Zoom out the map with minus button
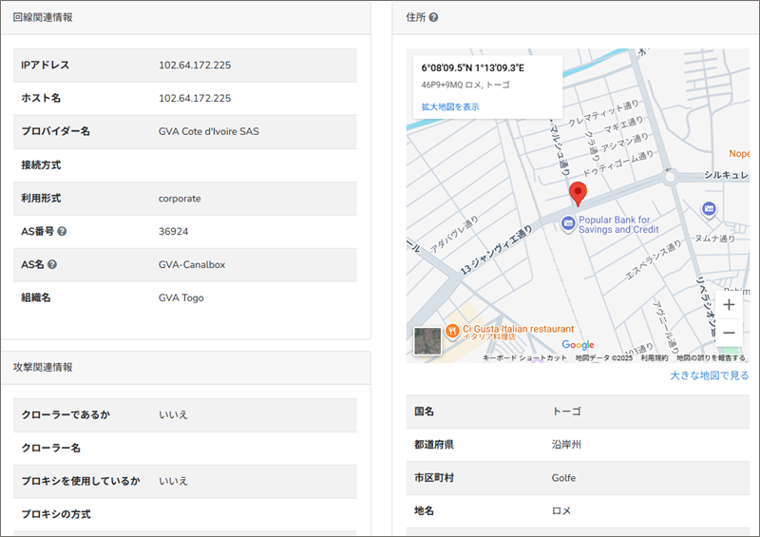760x537 pixels. (x=729, y=333)
